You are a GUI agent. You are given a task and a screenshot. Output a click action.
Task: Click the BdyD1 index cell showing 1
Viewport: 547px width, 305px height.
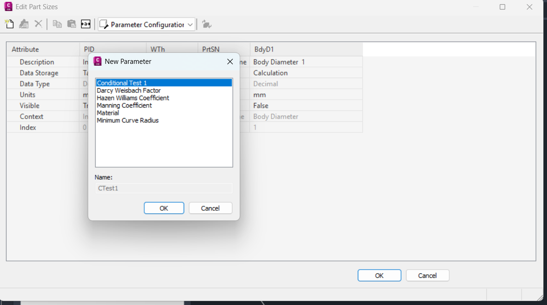306,127
